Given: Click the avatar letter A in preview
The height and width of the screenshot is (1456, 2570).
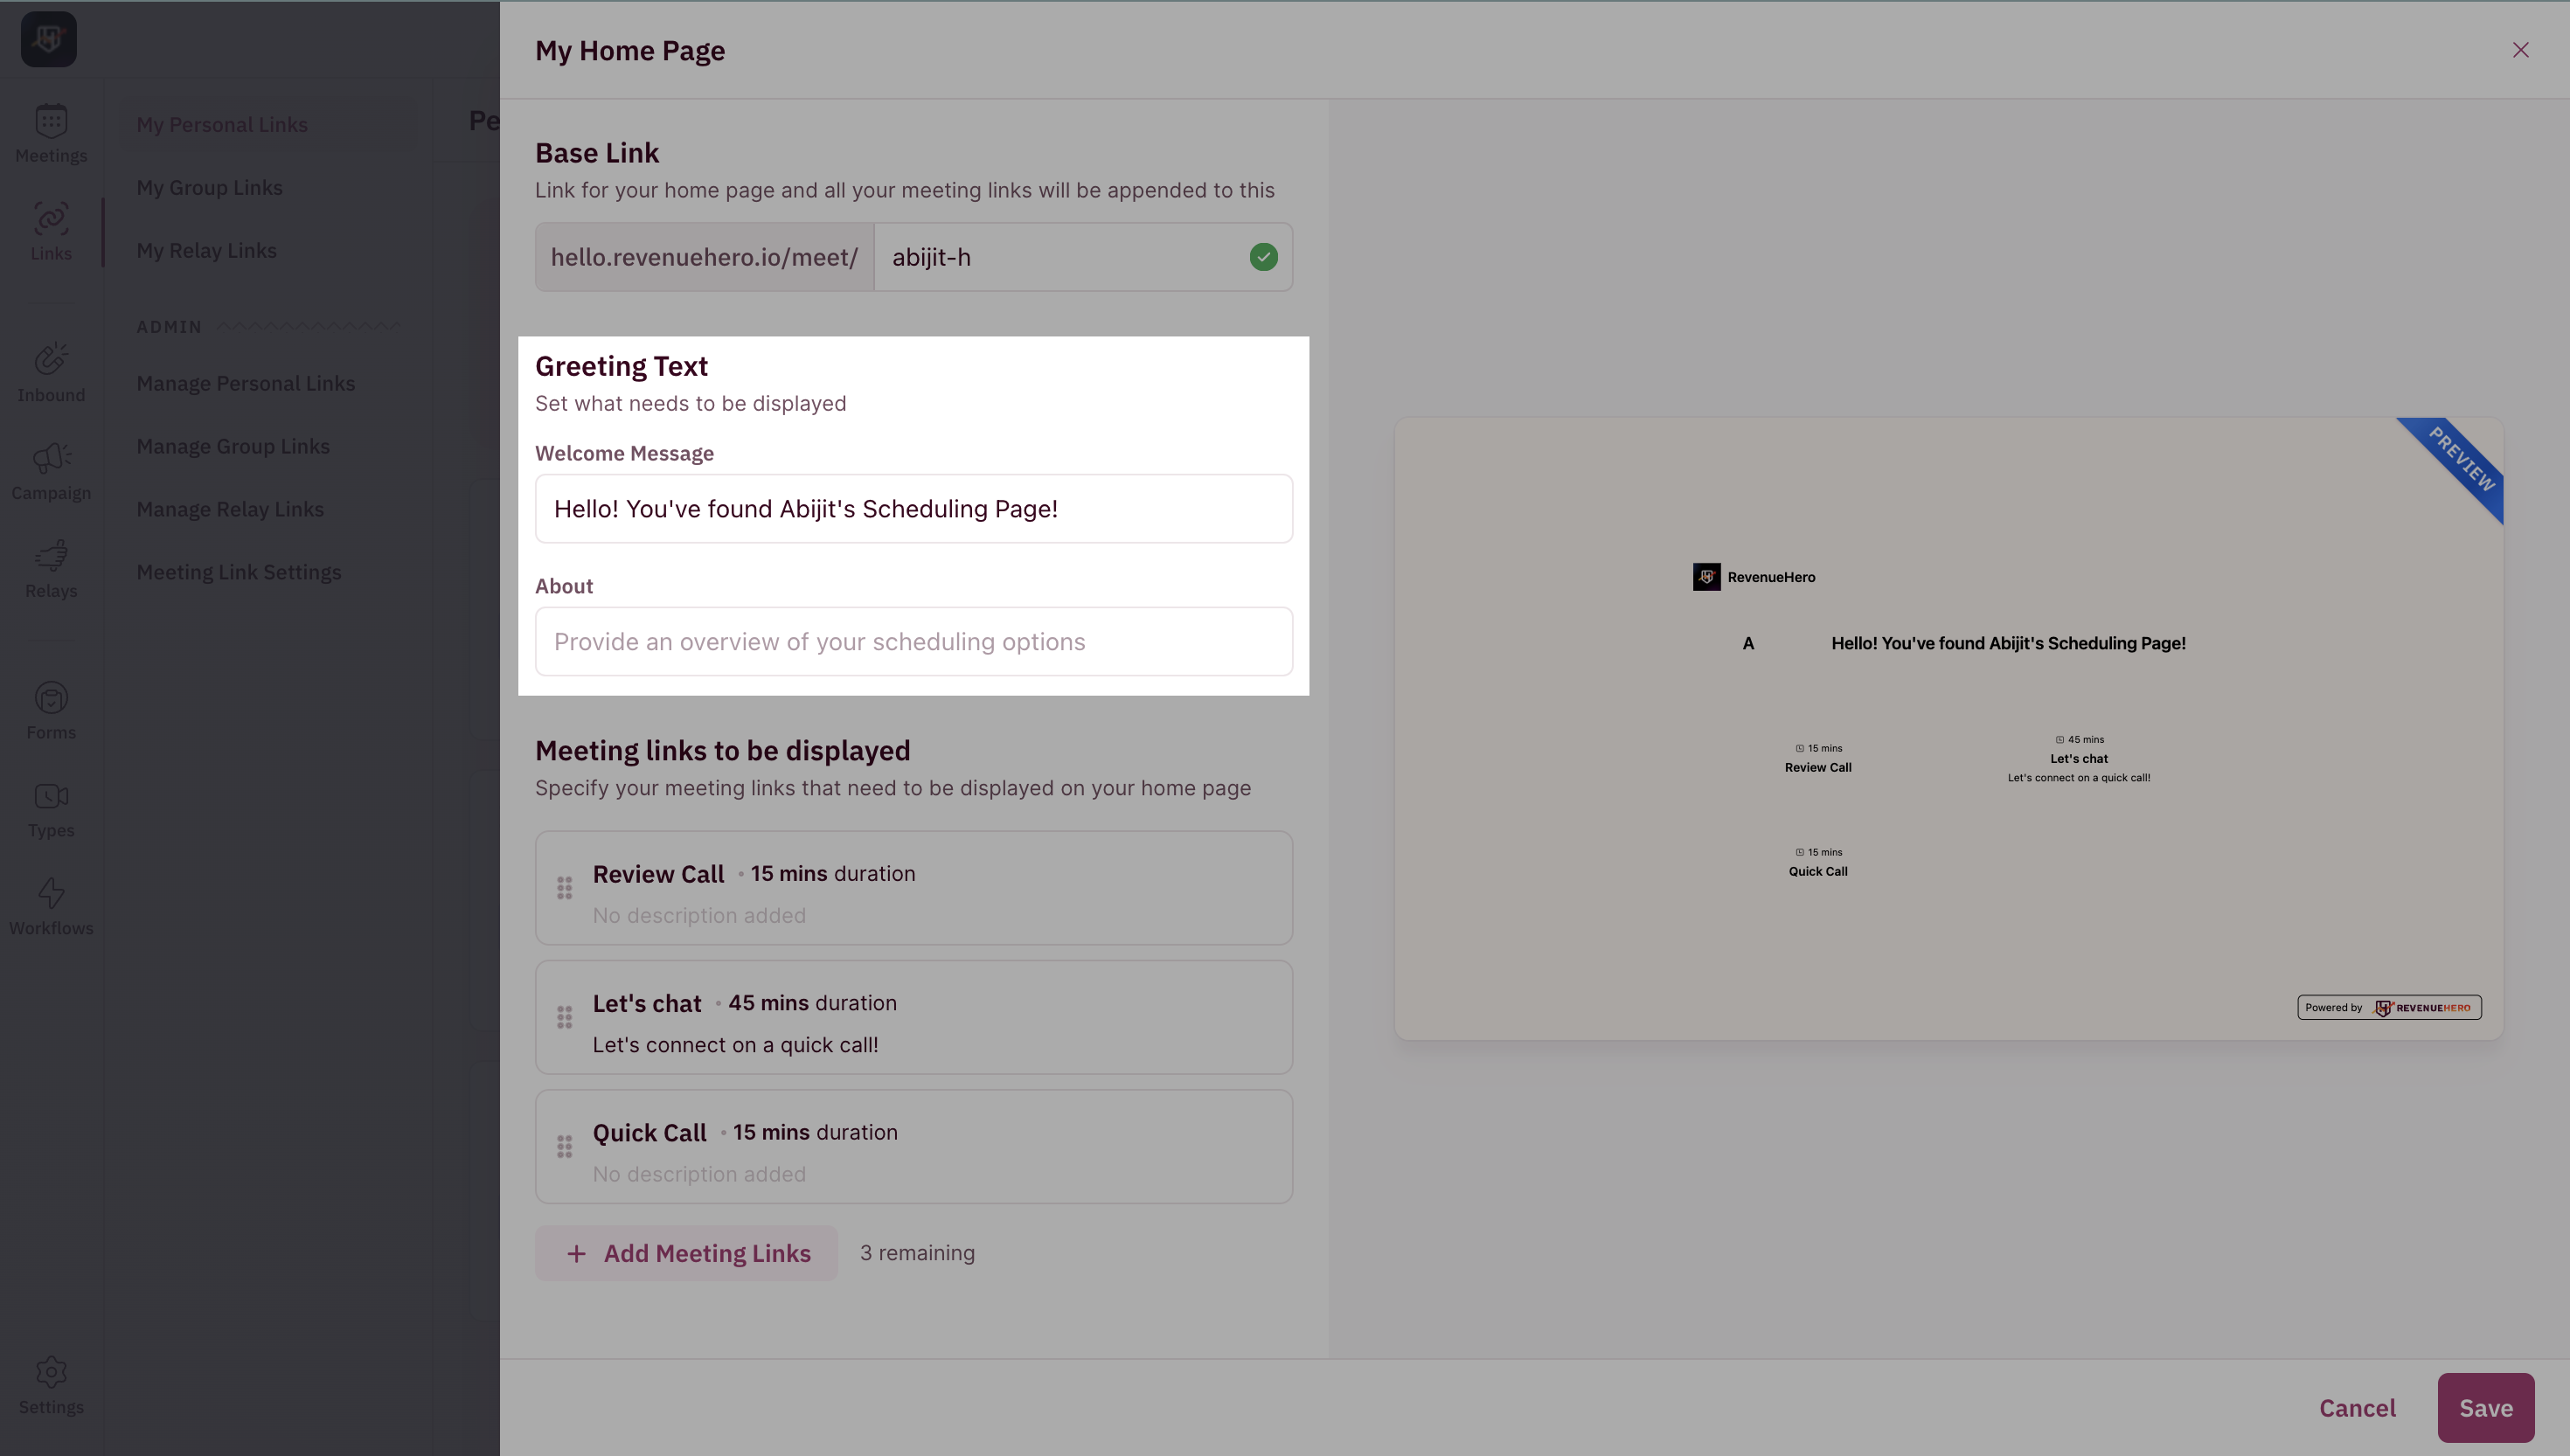Looking at the screenshot, I should pos(1748,643).
